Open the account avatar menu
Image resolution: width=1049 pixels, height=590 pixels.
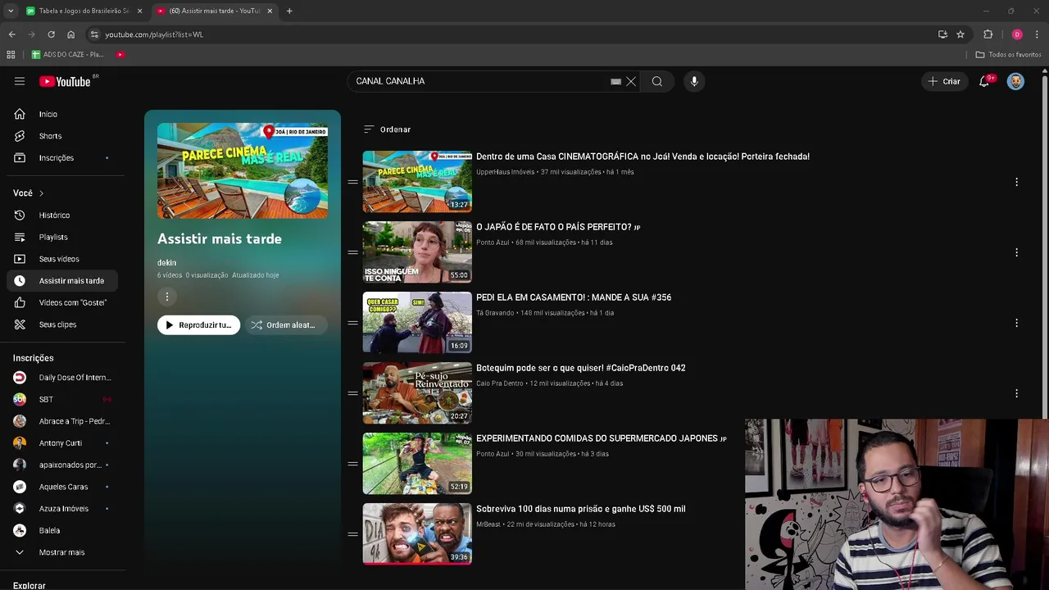click(x=1015, y=81)
